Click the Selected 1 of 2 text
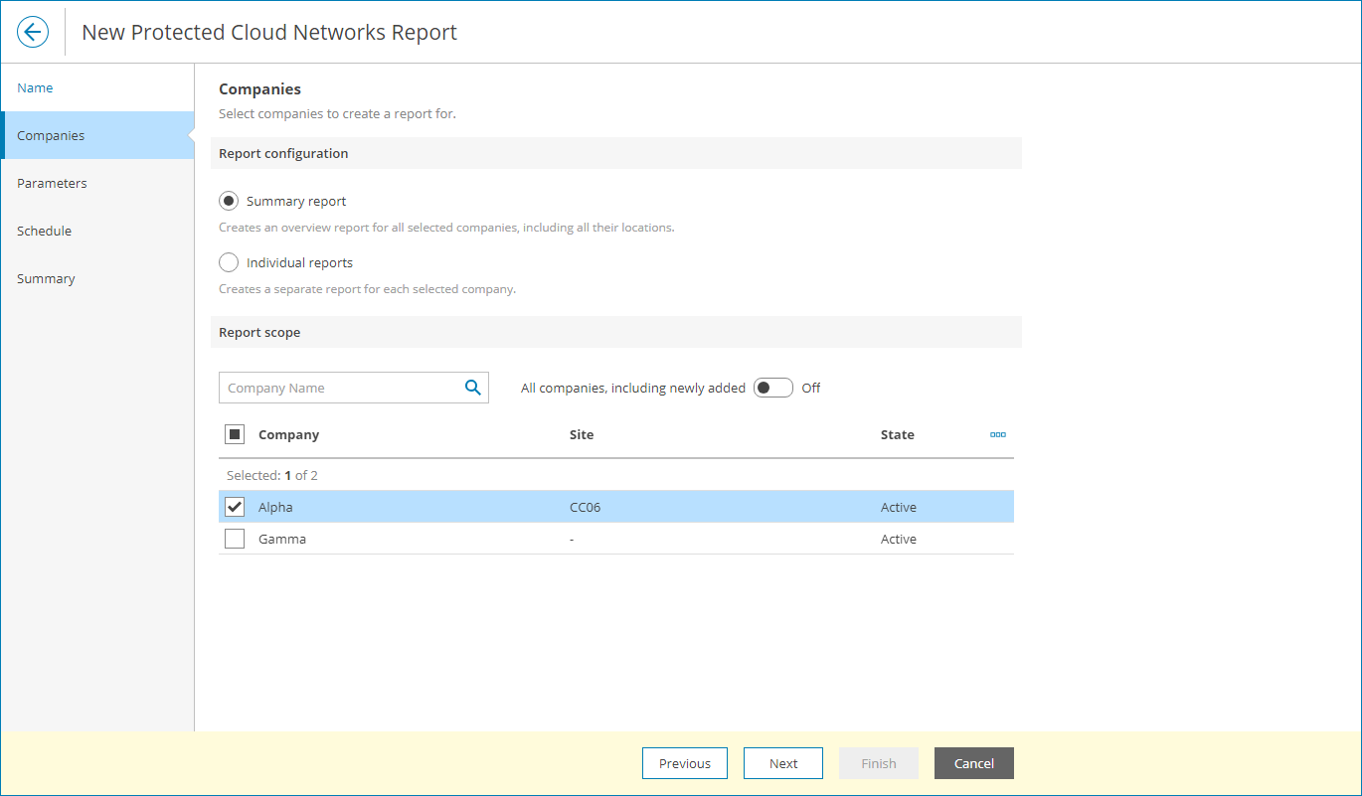This screenshot has width=1362, height=796. (272, 475)
